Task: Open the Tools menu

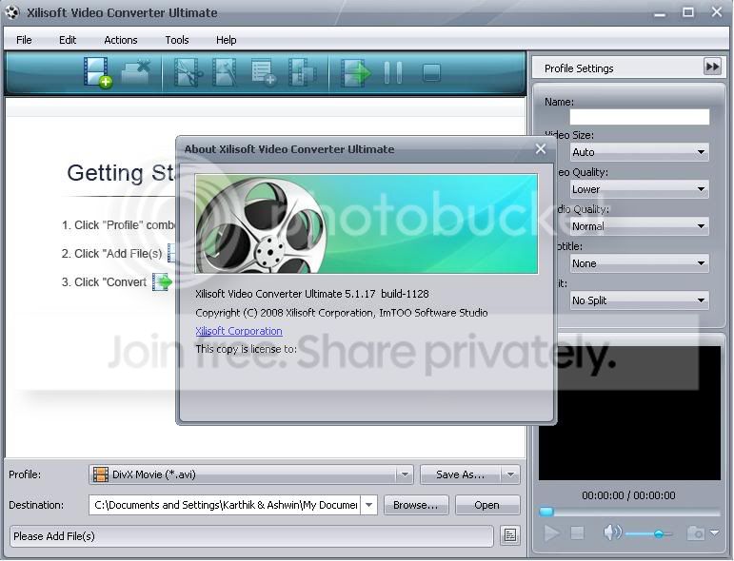Action: 177,40
